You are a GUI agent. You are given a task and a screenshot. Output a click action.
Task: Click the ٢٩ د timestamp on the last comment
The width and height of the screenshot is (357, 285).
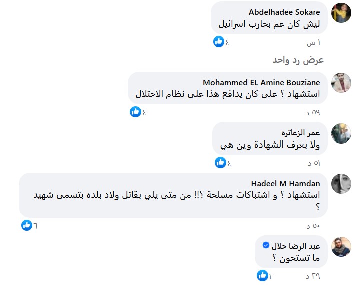tap(312, 275)
